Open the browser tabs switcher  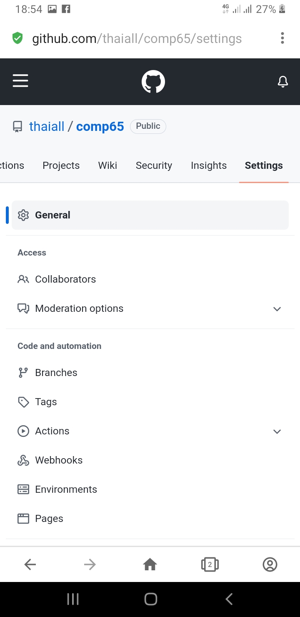[x=210, y=564]
